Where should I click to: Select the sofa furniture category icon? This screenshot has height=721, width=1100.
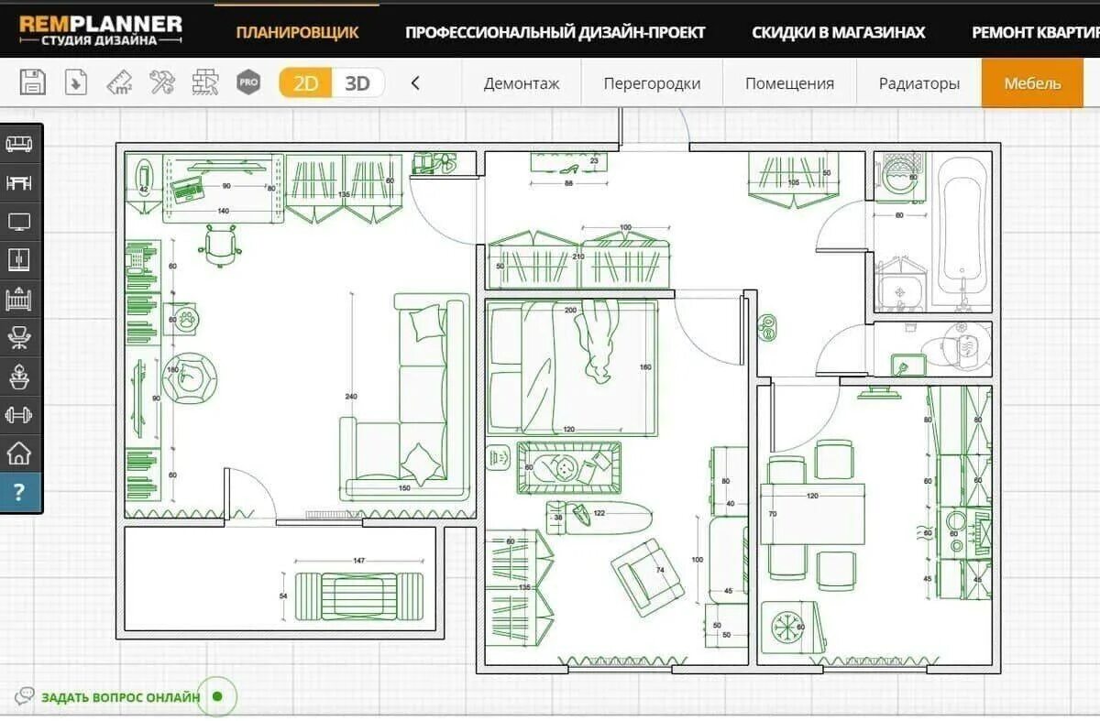(19, 144)
